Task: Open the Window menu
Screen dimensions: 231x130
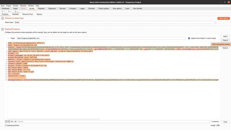Action: (x=31, y=6)
